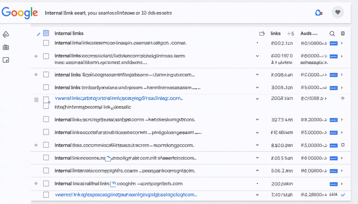Click the blue bar in the #C/10800 row
The width and height of the screenshot is (358, 204).
(334, 43)
